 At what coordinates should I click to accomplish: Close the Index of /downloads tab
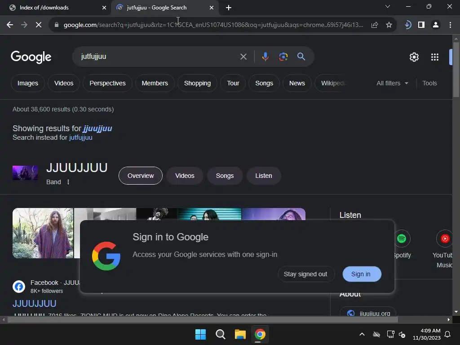(104, 8)
